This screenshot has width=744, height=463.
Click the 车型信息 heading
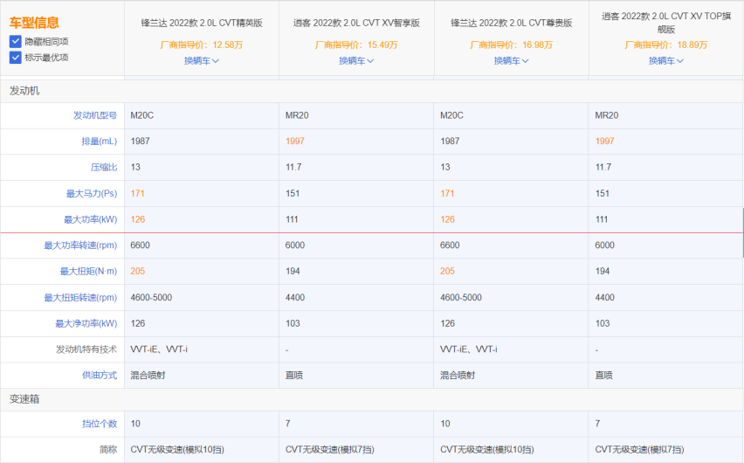[x=34, y=23]
